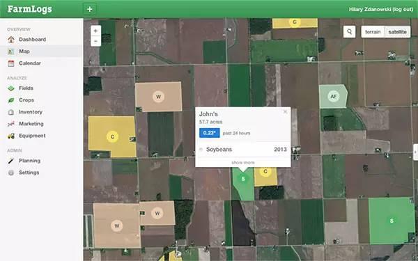Select the Calendar icon in sidebar

(x=11, y=63)
